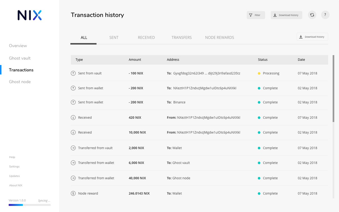This screenshot has height=212, width=339.
Task: Open help question mark button
Action: click(325, 15)
